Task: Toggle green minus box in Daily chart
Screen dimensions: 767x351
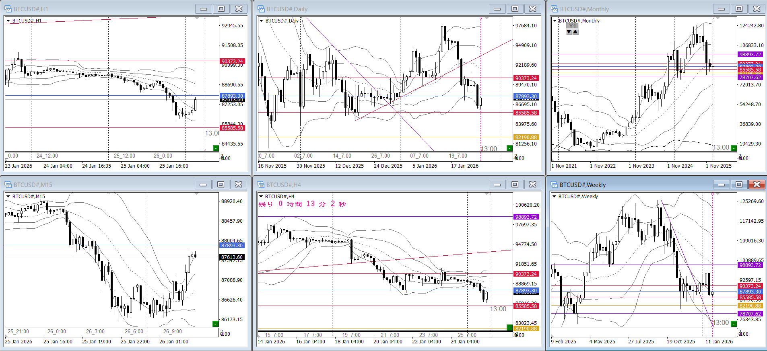Action: [x=510, y=148]
